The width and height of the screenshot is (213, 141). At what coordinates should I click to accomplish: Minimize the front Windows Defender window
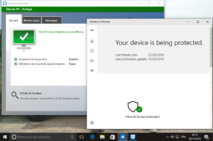pos(188,22)
